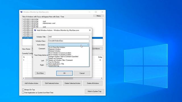Click the horizontal scrollbar right arrow

[102, 78]
